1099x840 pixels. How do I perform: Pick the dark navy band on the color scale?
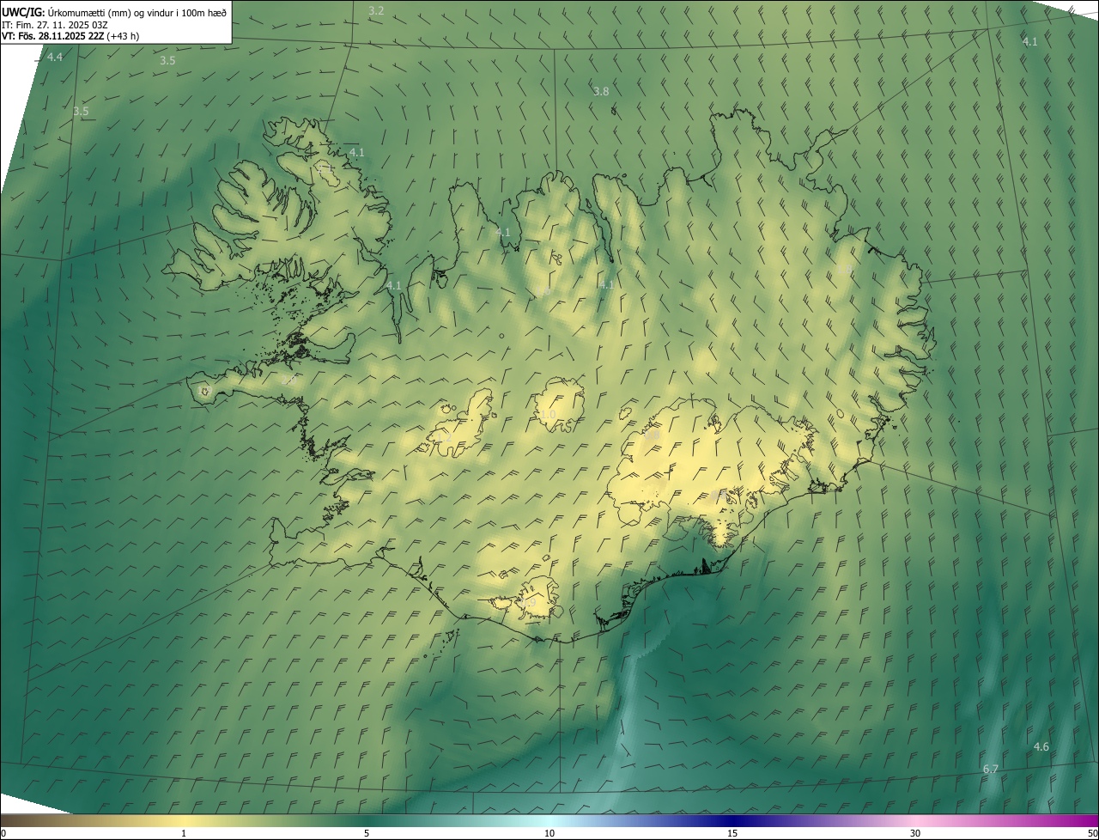[x=732, y=820]
